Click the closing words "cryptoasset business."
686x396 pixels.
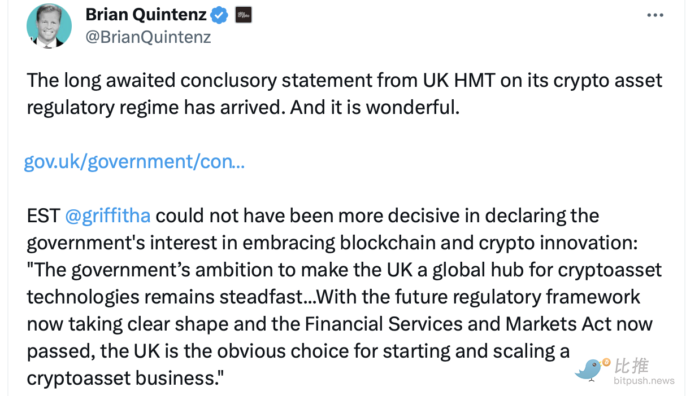tap(125, 378)
